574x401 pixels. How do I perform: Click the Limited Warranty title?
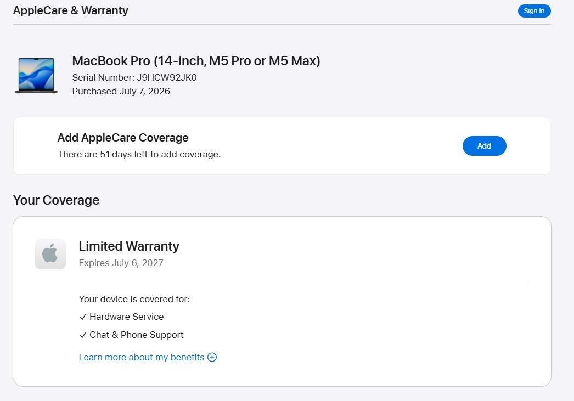click(129, 246)
